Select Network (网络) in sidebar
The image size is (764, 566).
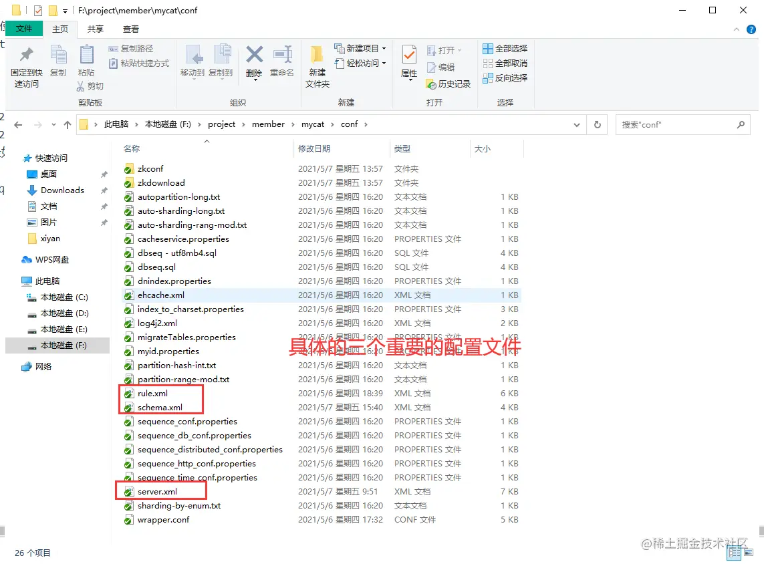pyautogui.click(x=37, y=367)
